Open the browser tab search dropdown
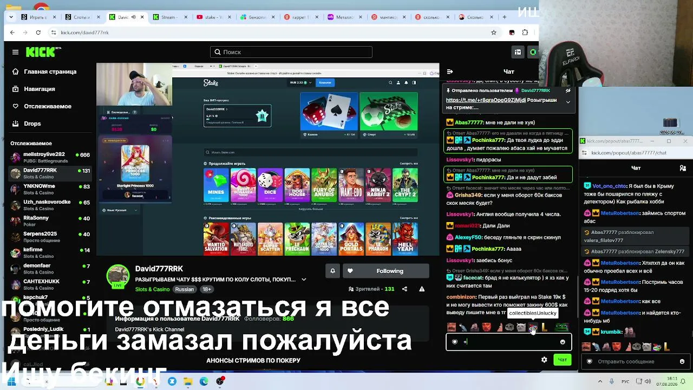 tap(11, 17)
